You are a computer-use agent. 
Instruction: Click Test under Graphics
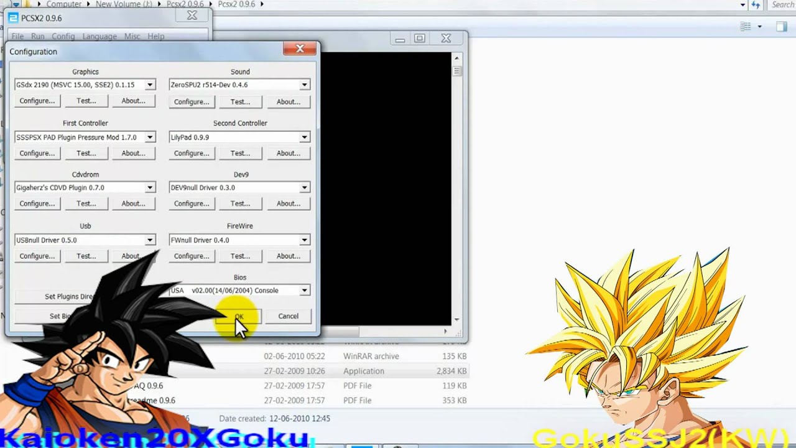[x=86, y=101]
